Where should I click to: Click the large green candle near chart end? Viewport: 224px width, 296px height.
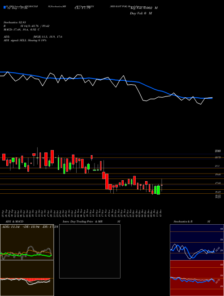pos(158,190)
